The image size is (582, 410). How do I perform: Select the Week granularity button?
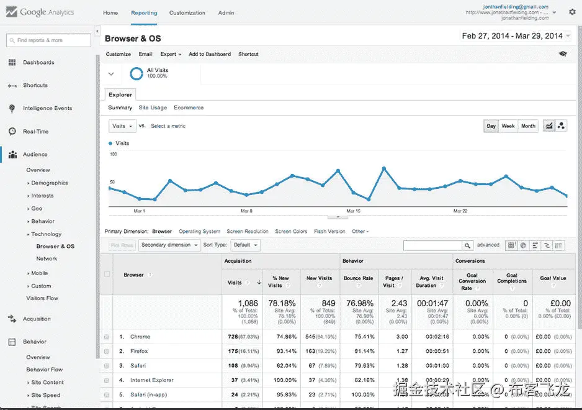pyautogui.click(x=508, y=126)
